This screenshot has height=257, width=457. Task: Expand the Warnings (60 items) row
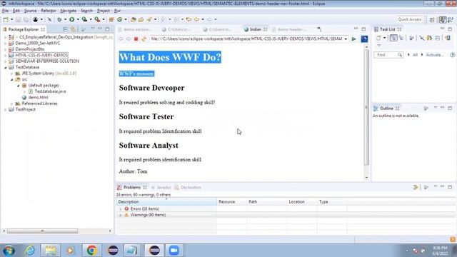121,215
